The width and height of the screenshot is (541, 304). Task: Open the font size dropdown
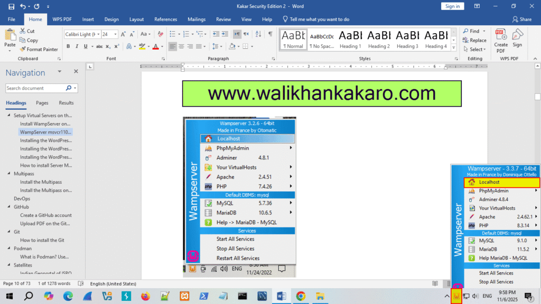pyautogui.click(x=115, y=34)
